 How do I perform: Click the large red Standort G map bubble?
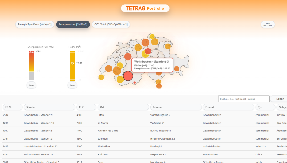click(128, 76)
